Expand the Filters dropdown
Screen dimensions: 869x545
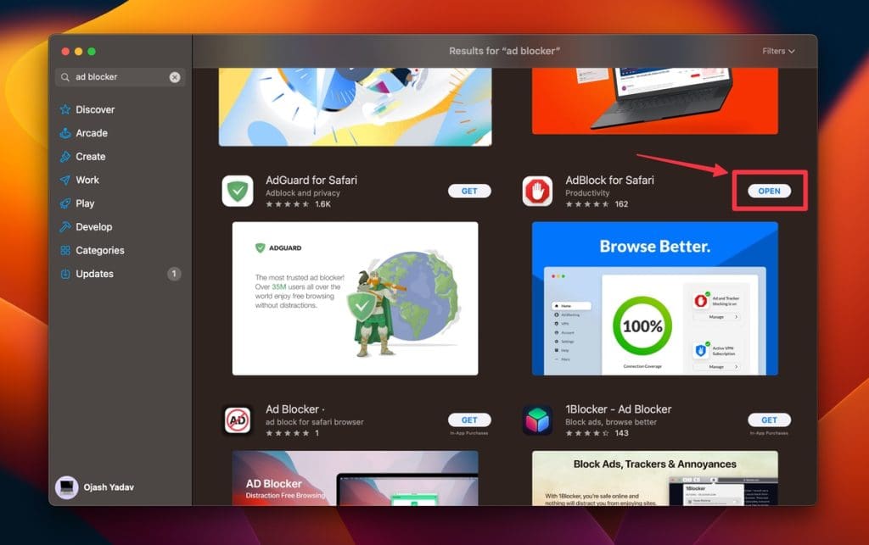tap(778, 51)
